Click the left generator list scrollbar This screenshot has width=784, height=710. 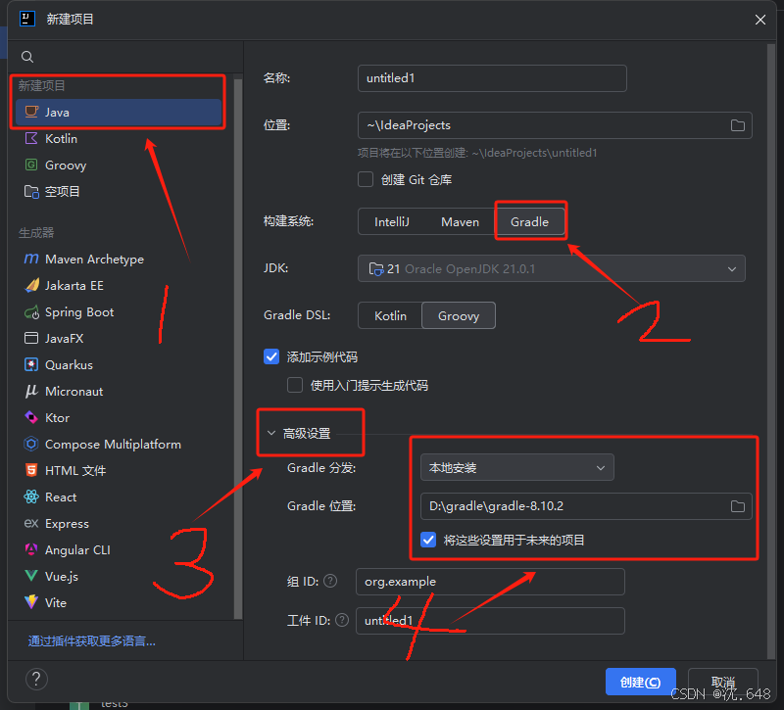238,349
